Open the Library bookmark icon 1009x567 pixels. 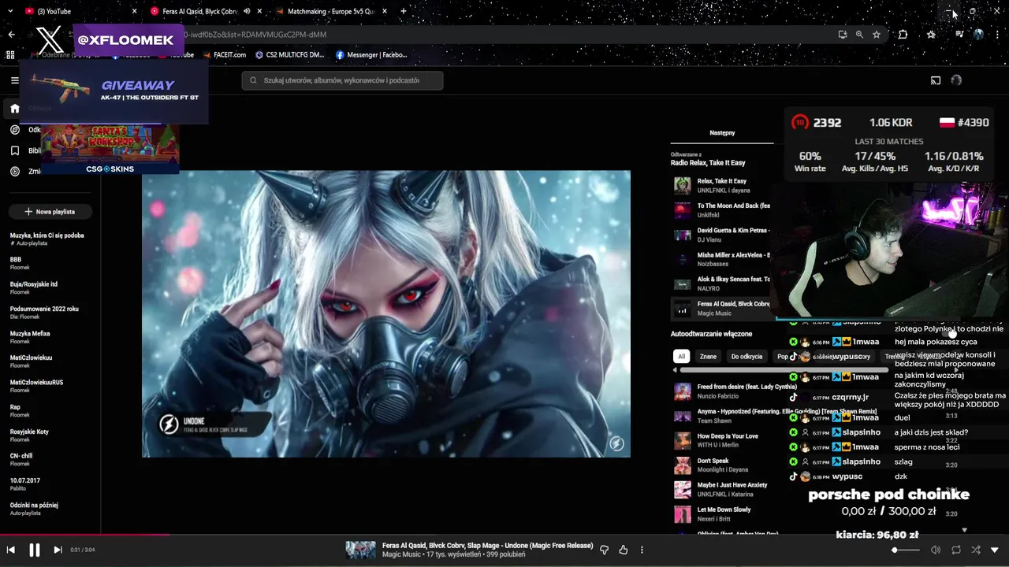tap(14, 150)
